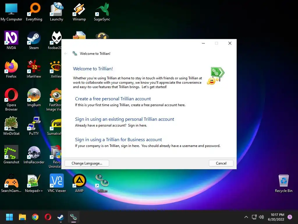
Task: Select the SugarSync desktop shortcut
Action: (x=102, y=12)
